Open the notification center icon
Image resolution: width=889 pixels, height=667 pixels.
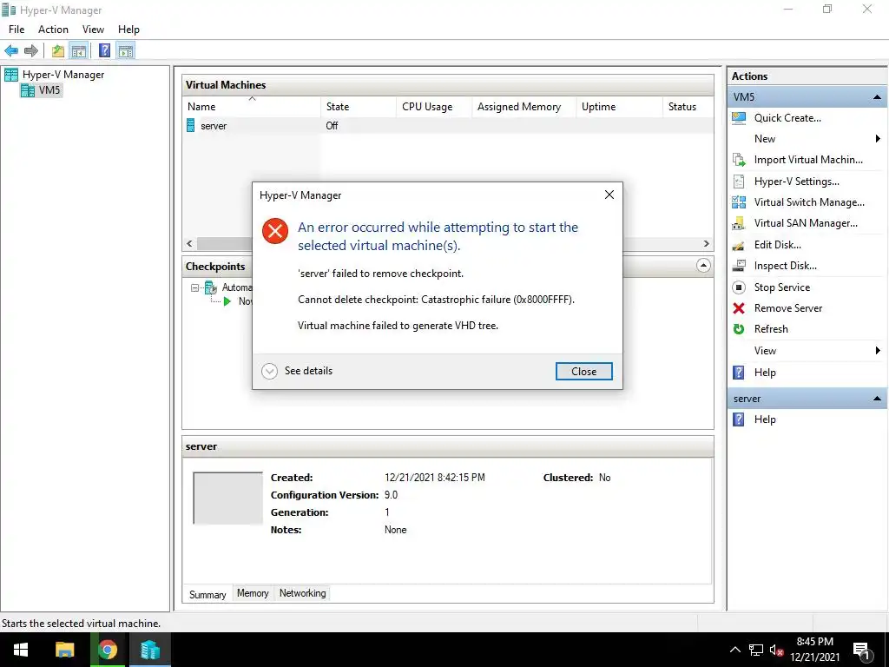click(x=861, y=650)
